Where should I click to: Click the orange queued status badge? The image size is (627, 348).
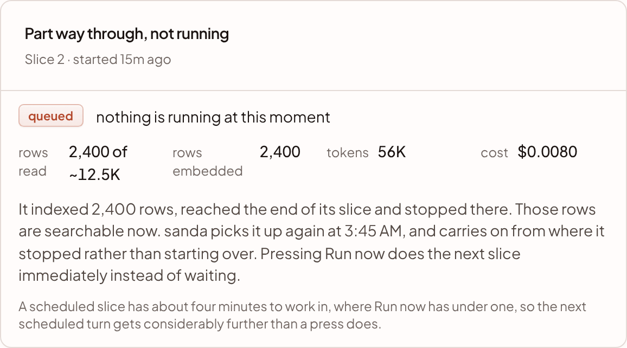[51, 116]
